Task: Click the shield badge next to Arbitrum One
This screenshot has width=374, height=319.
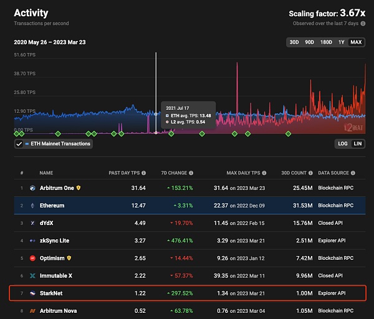Action: (x=79, y=188)
